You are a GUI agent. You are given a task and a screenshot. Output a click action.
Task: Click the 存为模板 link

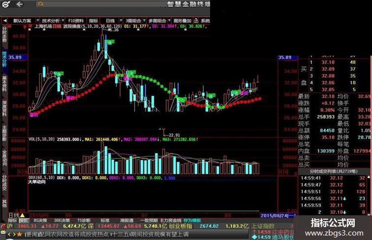click(x=192, y=221)
